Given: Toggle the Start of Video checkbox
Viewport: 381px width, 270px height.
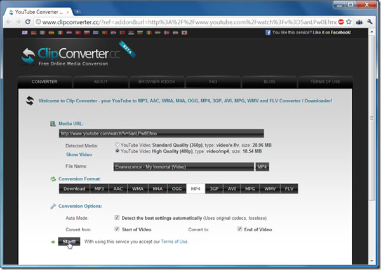Looking at the screenshot, I should [x=117, y=229].
